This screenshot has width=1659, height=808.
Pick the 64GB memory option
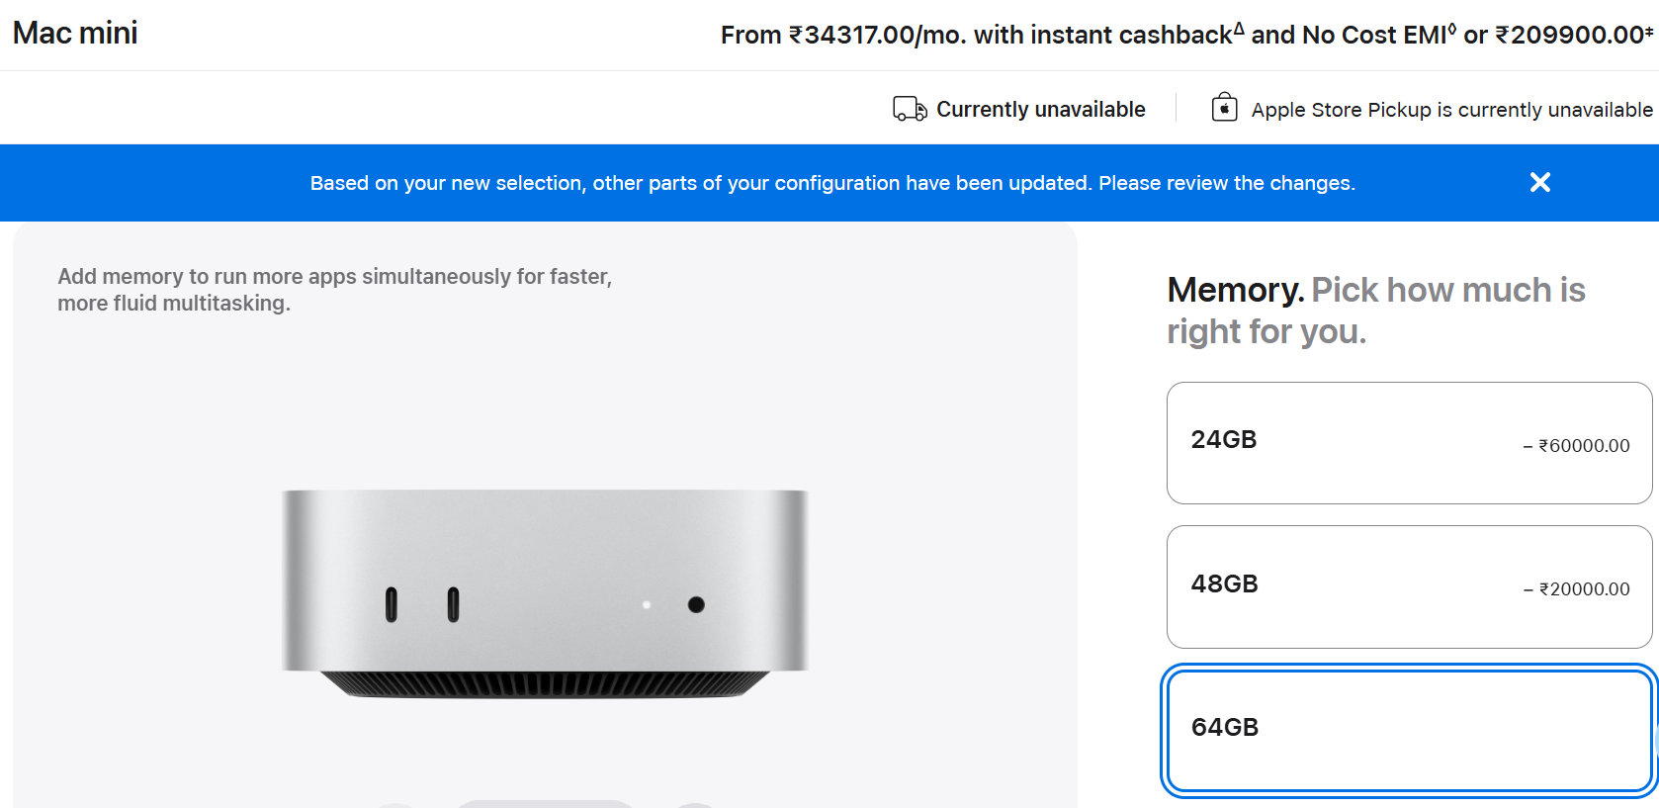coord(1409,730)
